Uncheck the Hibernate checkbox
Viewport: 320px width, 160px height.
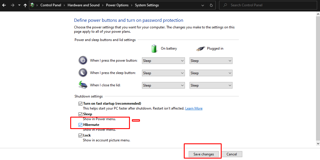coord(80,125)
